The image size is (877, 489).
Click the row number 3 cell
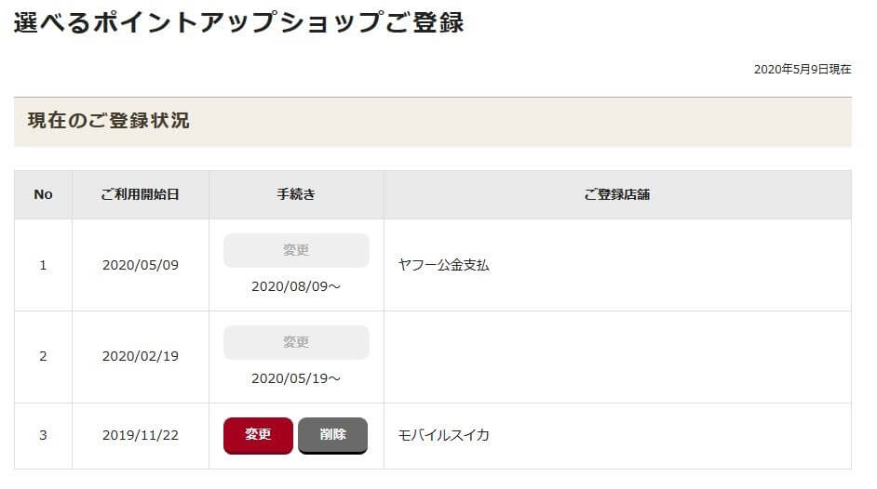coord(43,435)
